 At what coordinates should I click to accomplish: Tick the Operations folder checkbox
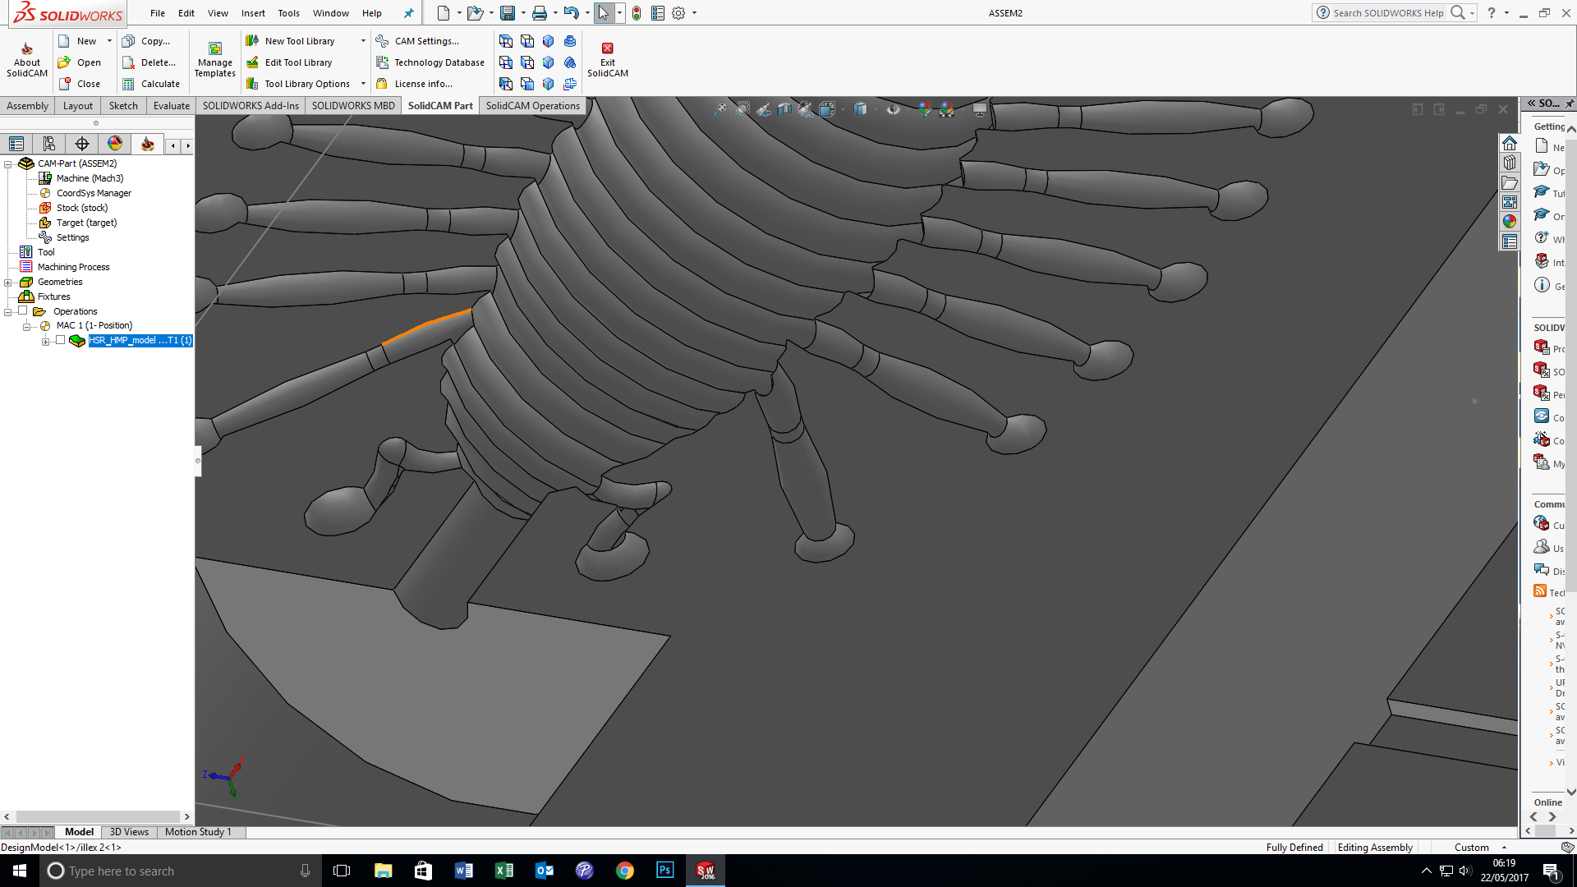tap(23, 311)
